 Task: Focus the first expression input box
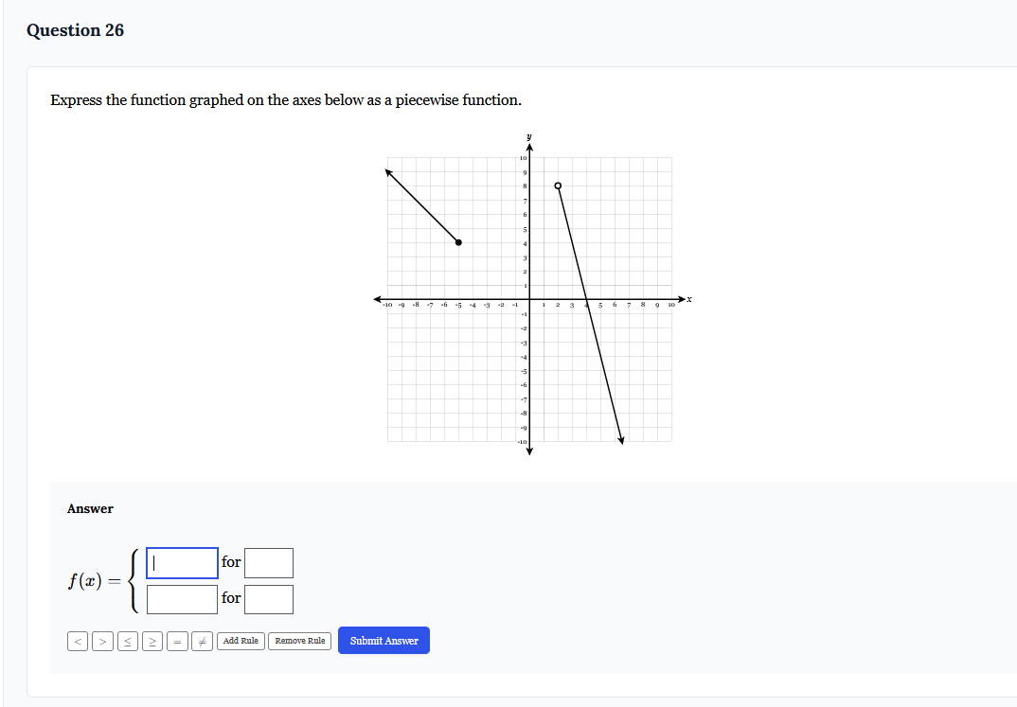tap(181, 562)
